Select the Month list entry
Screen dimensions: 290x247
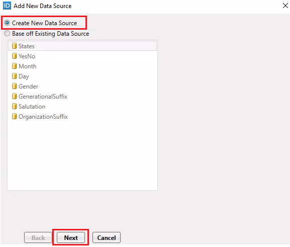pos(82,66)
